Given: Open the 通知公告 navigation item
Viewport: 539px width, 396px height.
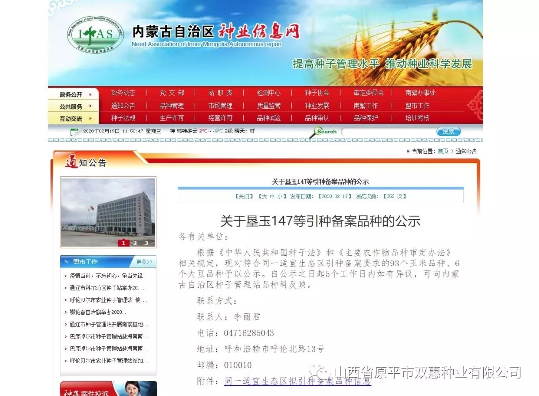Looking at the screenshot, I should (123, 106).
